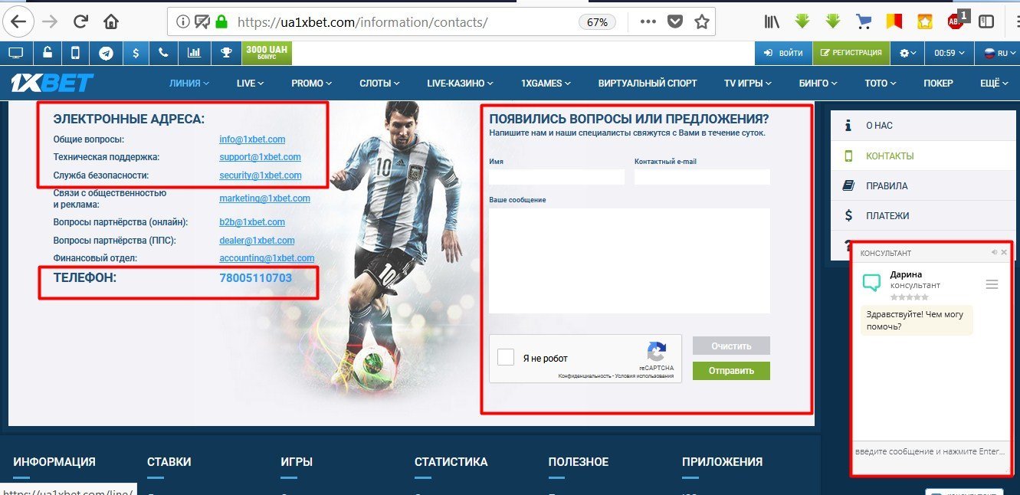This screenshot has height=495, width=1020.
Task: Open ПРАВИЛА in the side menu
Action: pyautogui.click(x=923, y=185)
